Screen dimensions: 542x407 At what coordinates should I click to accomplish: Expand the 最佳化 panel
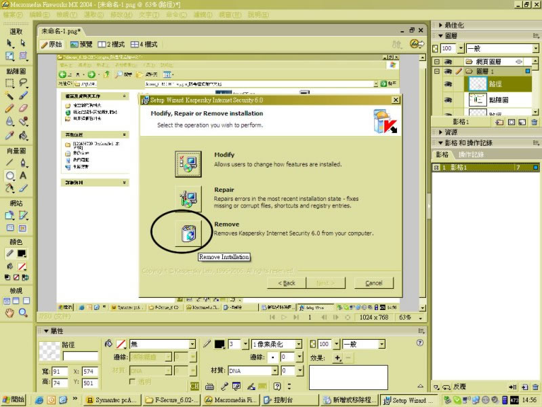coord(440,25)
